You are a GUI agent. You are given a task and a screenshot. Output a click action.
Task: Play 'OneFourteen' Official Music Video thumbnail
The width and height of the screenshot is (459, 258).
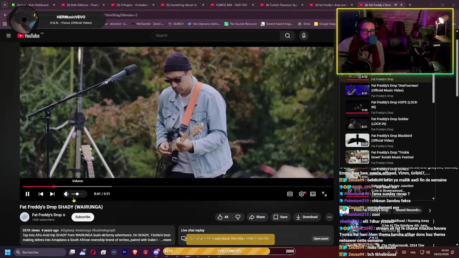coord(357,90)
